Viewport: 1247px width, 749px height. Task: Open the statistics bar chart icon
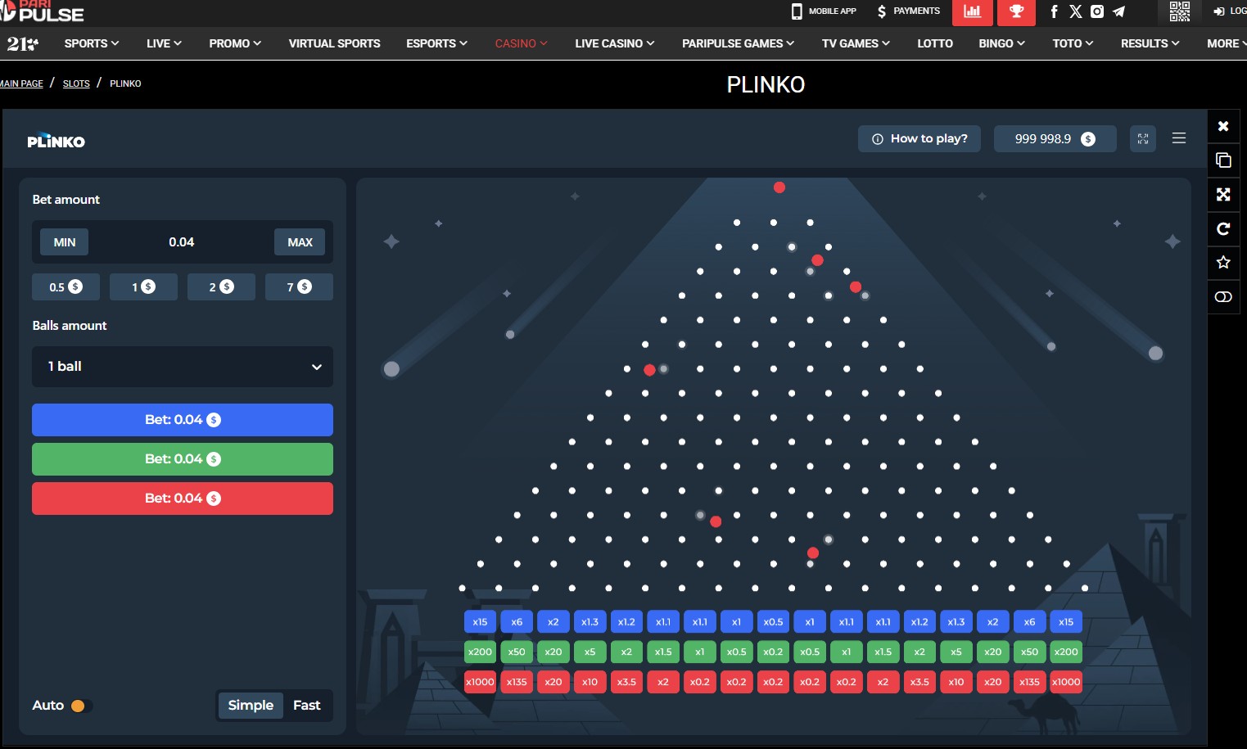pos(972,11)
